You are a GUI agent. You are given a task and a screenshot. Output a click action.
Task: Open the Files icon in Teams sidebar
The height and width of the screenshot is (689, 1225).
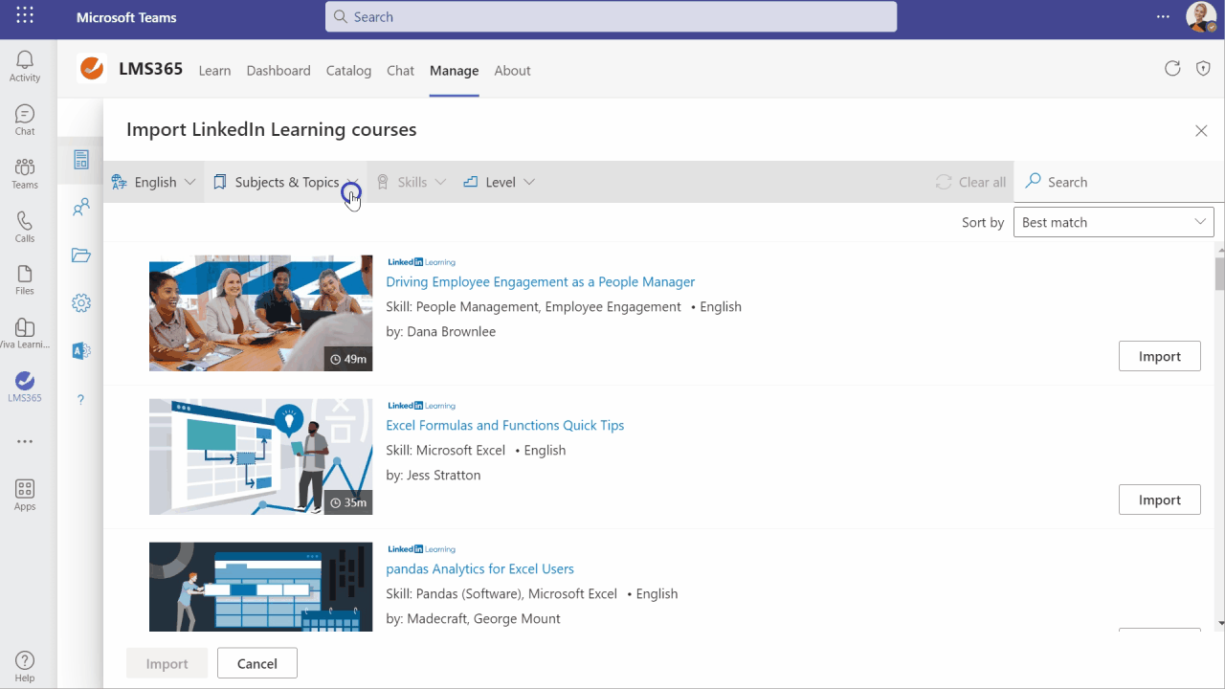(25, 280)
